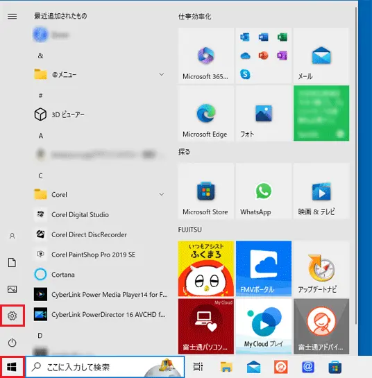Click the D letter group header
This screenshot has height=378, width=372.
(x=40, y=336)
